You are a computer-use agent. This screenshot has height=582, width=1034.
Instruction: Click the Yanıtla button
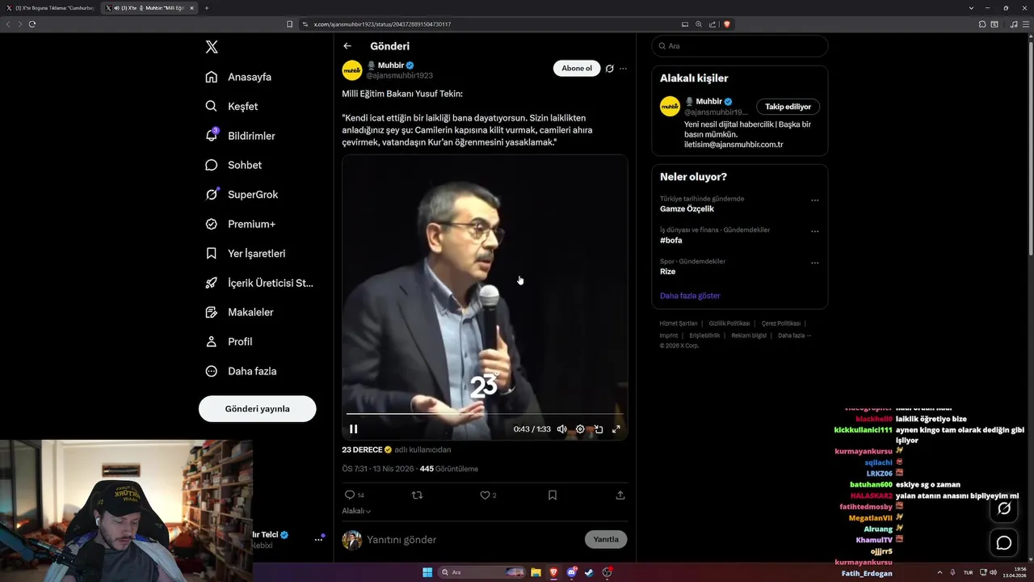point(606,539)
